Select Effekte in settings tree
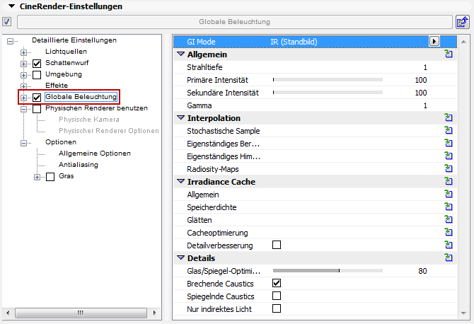The image size is (474, 324). (57, 85)
